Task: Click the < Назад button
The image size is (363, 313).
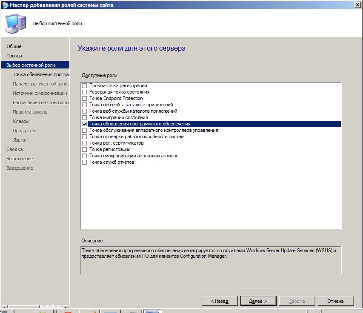Action: 220,301
